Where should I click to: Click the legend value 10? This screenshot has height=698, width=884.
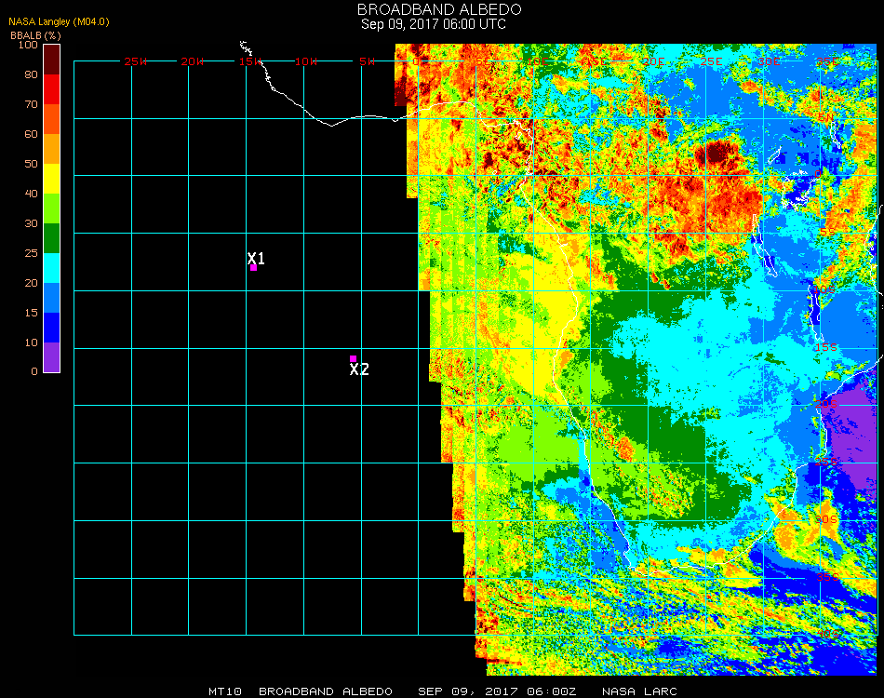point(31,342)
